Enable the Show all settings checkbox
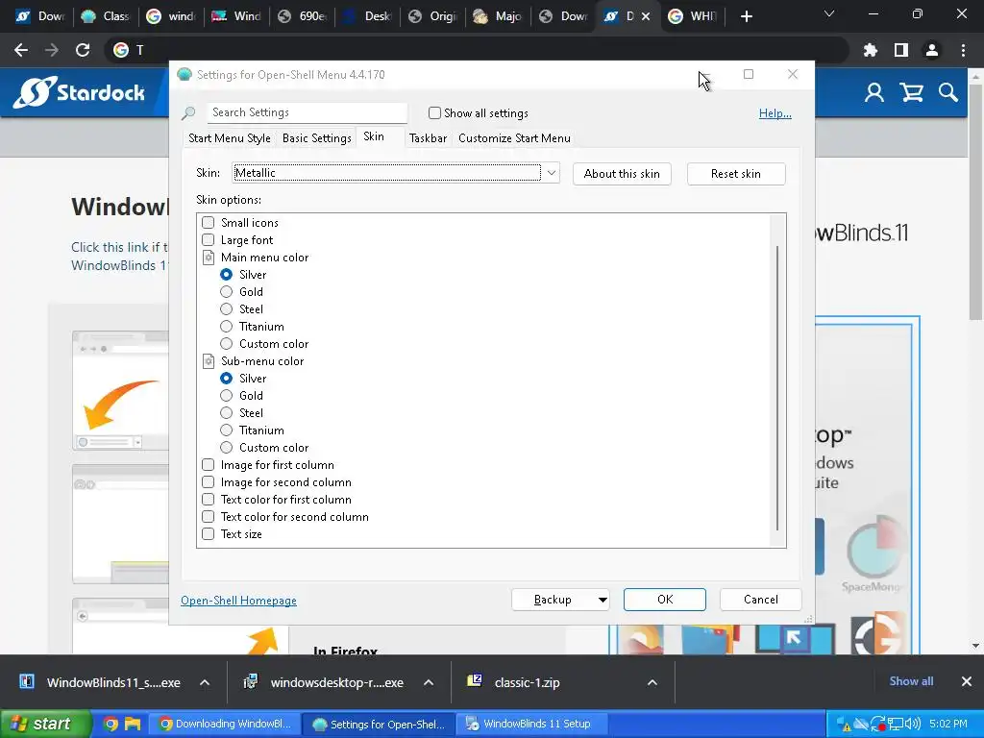984x738 pixels. point(434,113)
